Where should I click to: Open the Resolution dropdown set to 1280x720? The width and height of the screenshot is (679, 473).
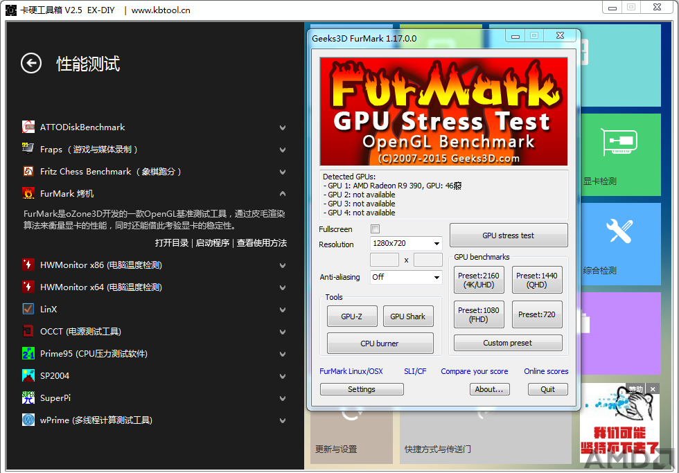(406, 243)
